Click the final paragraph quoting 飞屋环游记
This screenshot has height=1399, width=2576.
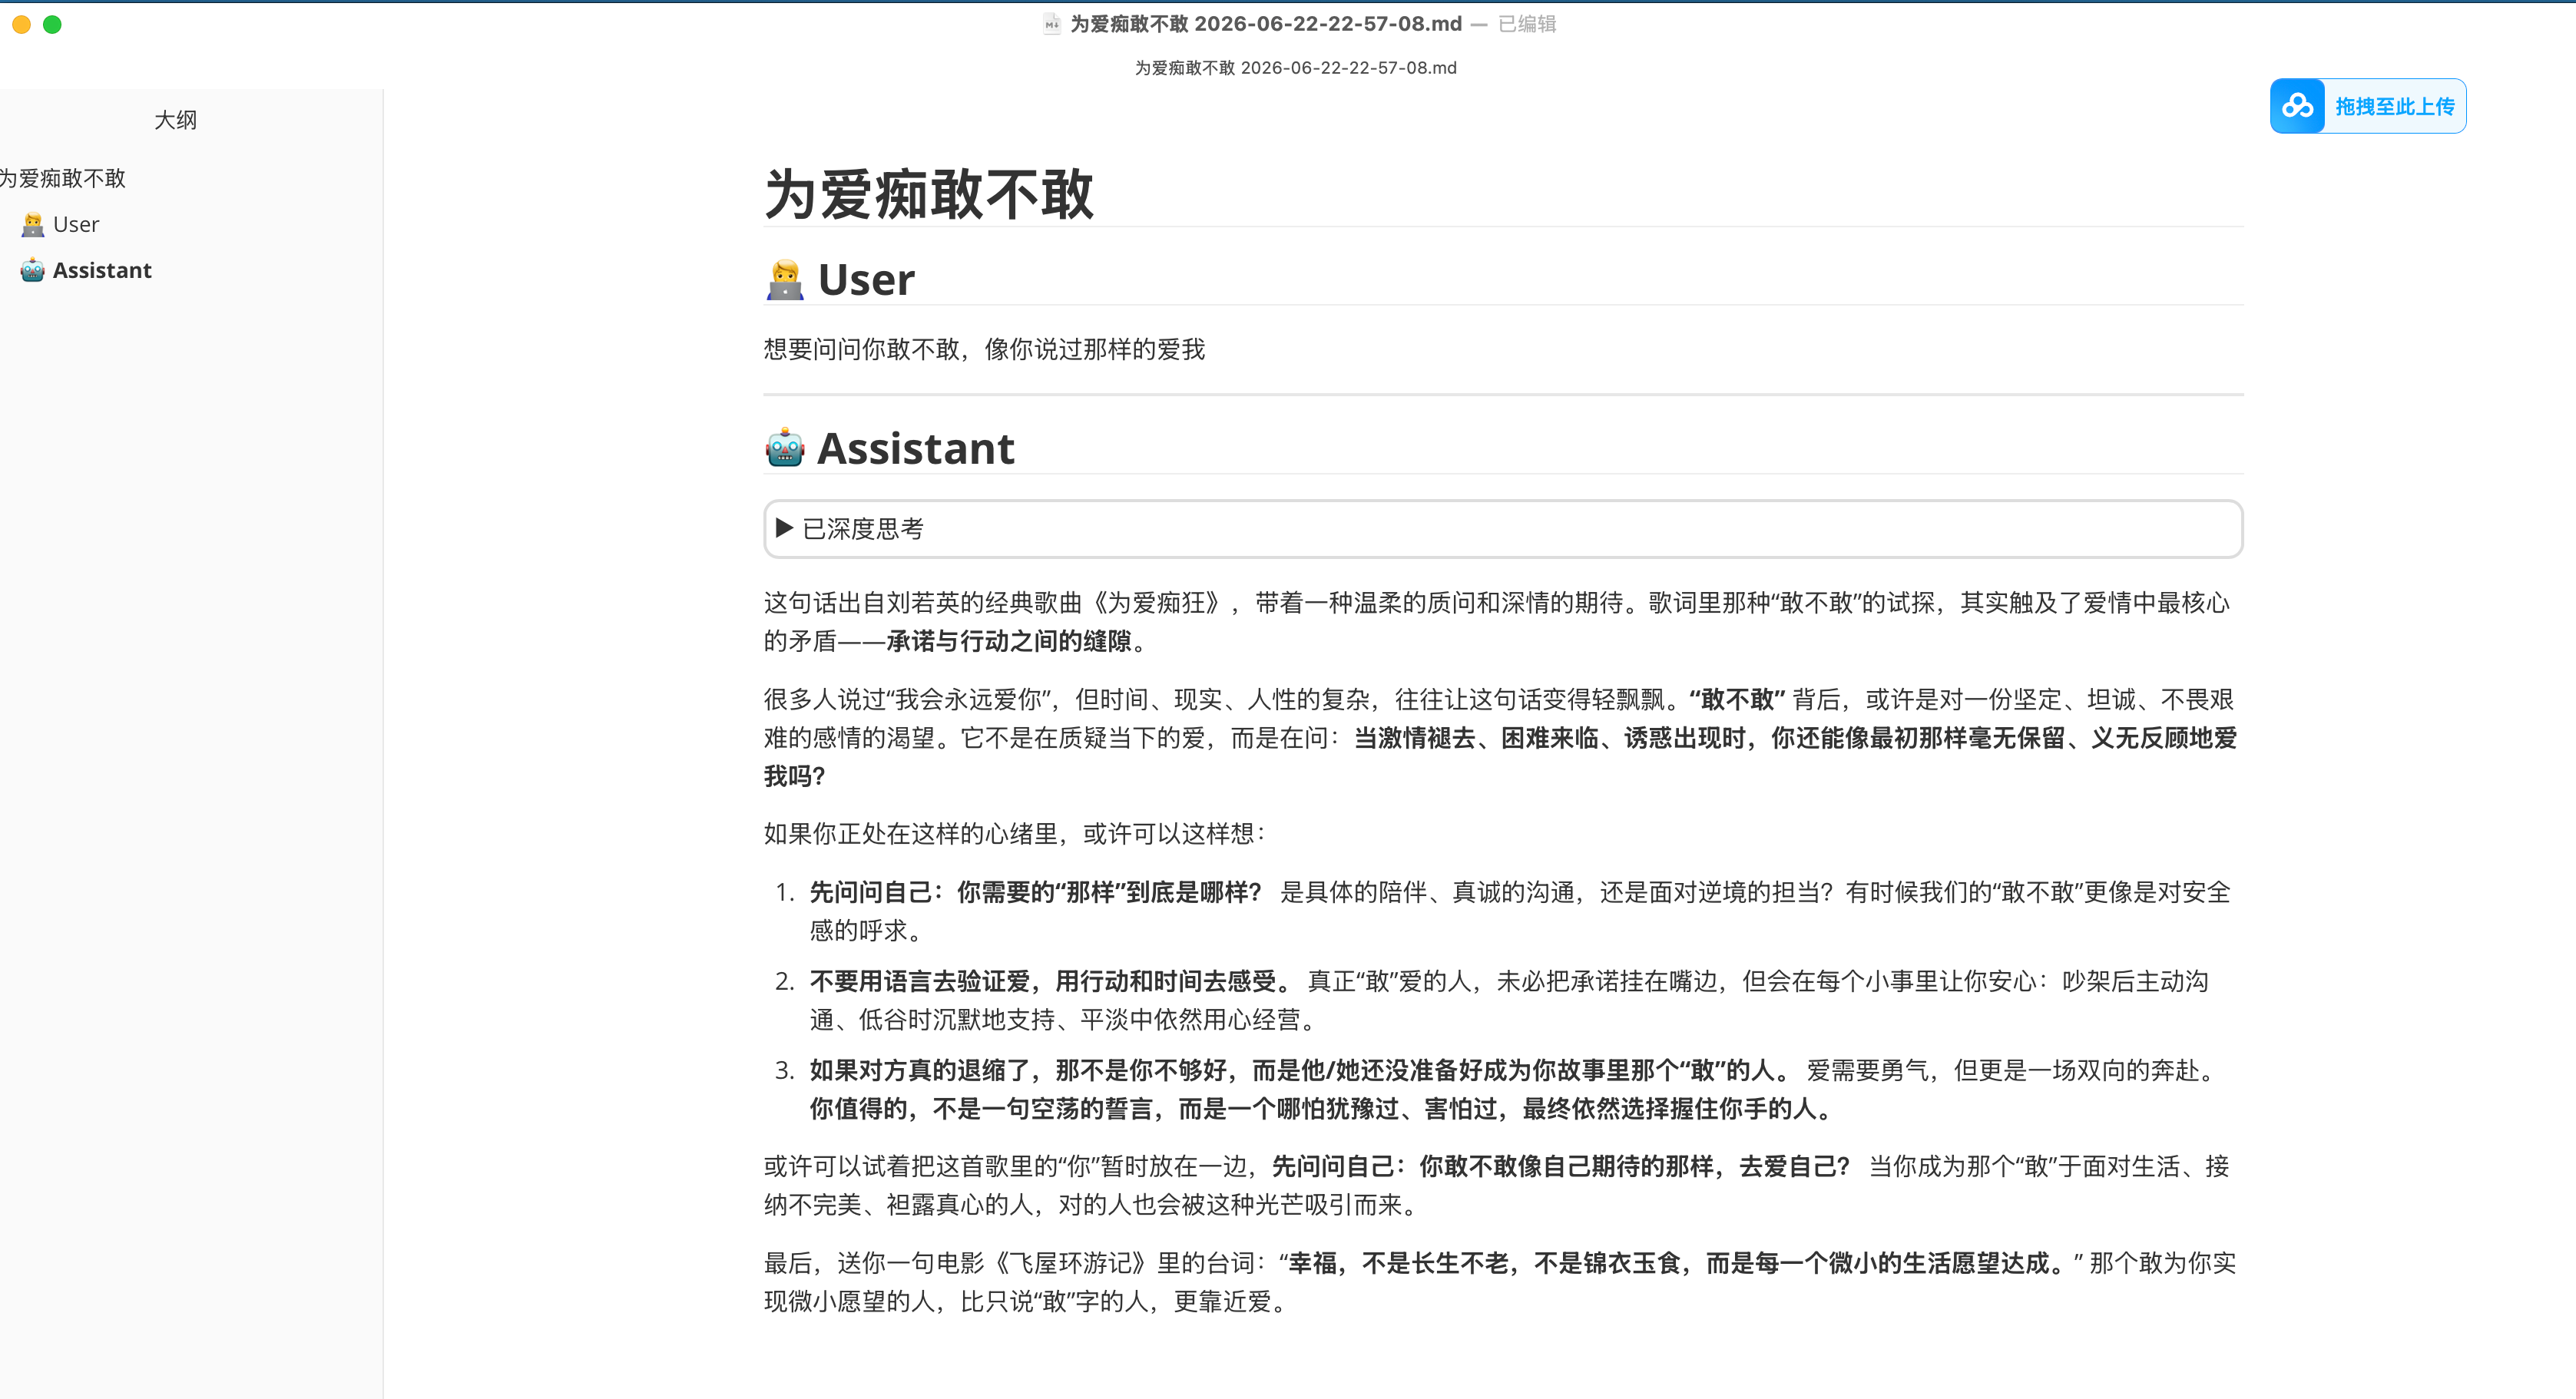(1500, 1282)
